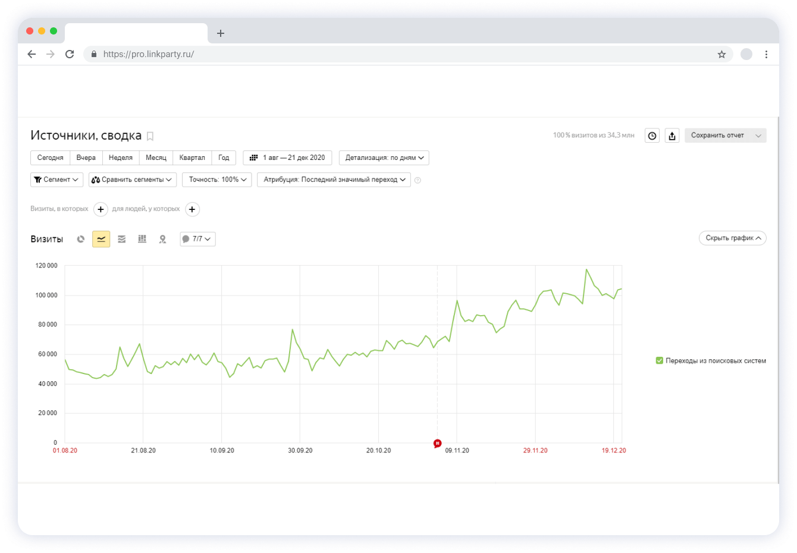Select the Квартал period tab
The height and width of the screenshot is (553, 797).
click(x=192, y=158)
